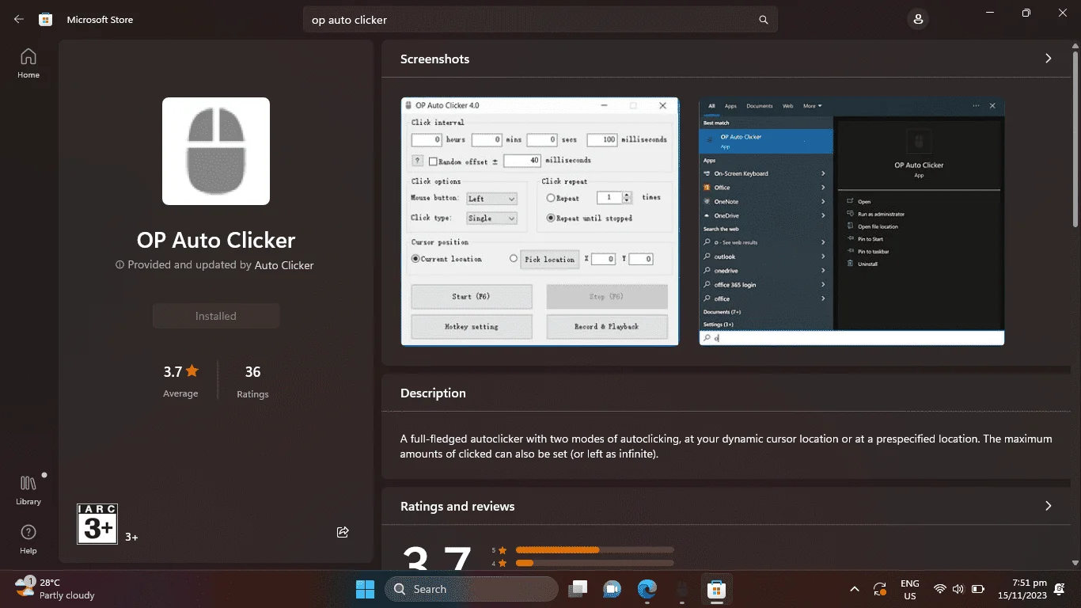Open the first OP Auto Clicker screenshot

pos(540,222)
